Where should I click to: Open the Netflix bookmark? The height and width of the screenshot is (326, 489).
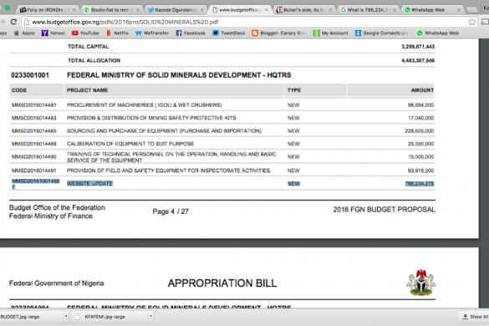point(117,33)
